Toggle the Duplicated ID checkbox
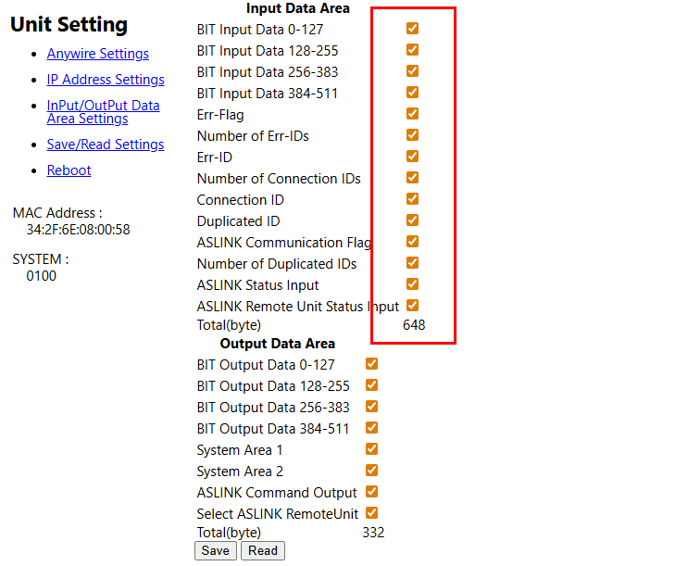This screenshot has width=700, height=566. tap(413, 220)
